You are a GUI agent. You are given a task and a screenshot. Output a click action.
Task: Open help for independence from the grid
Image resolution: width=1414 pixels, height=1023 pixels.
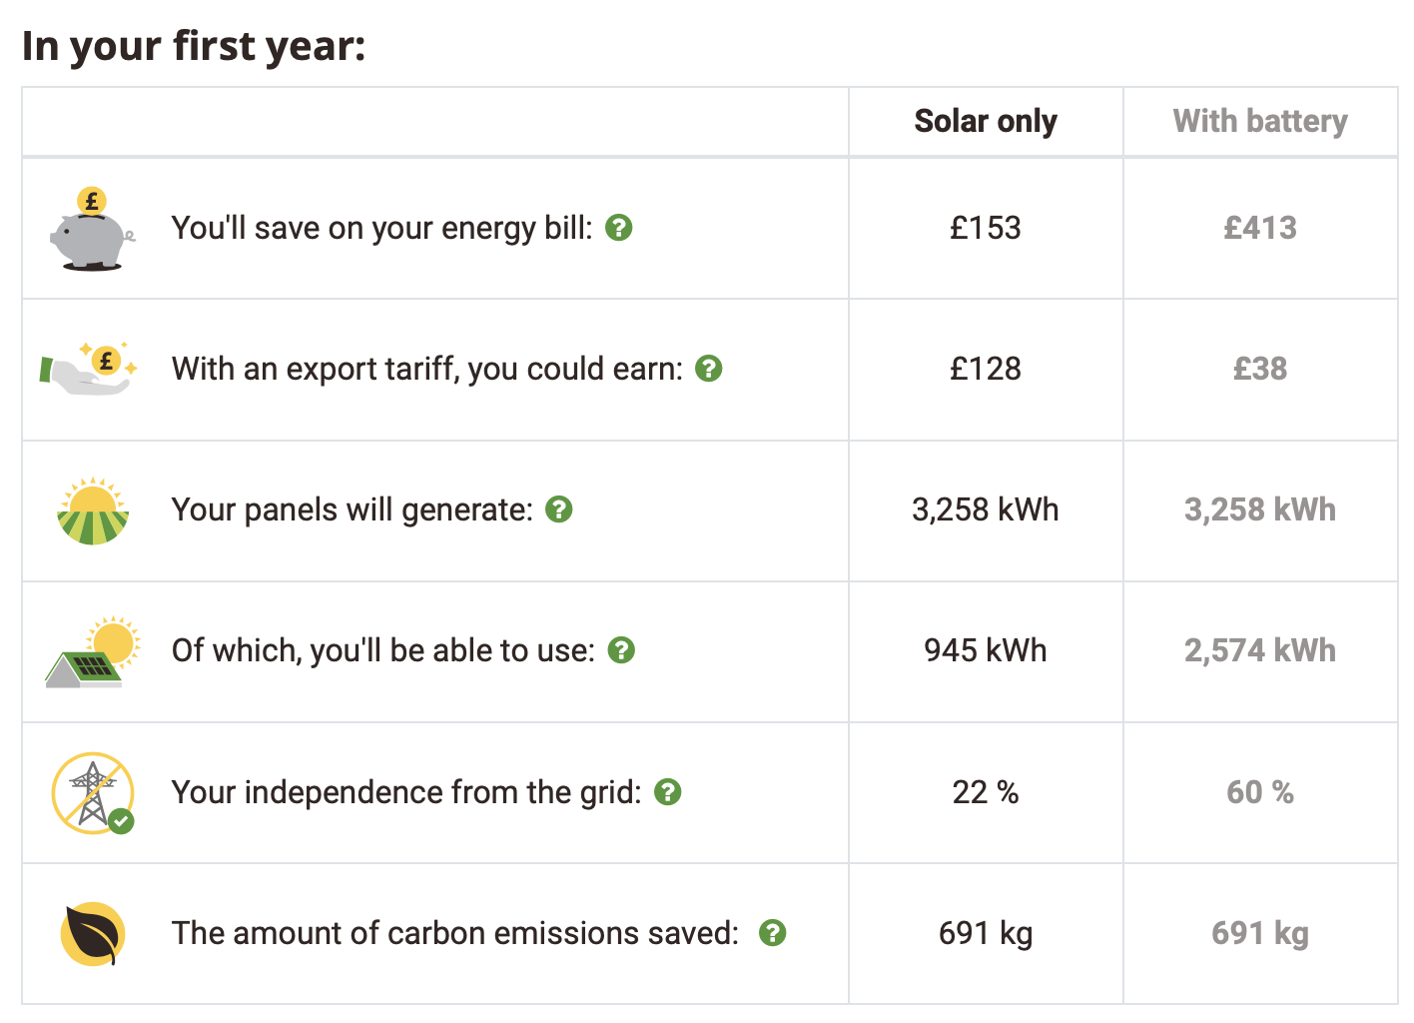pos(668,792)
